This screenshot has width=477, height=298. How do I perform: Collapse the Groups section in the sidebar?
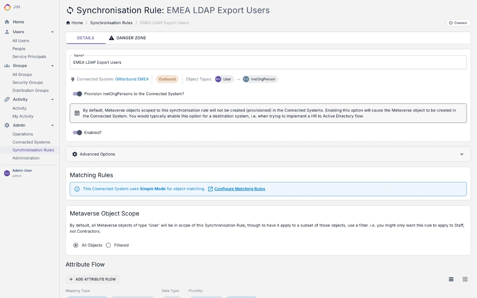pyautogui.click(x=53, y=65)
